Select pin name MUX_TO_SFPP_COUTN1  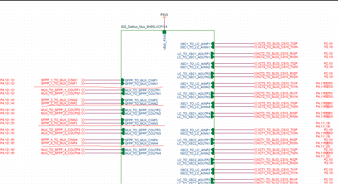pyautogui.click(x=143, y=94)
